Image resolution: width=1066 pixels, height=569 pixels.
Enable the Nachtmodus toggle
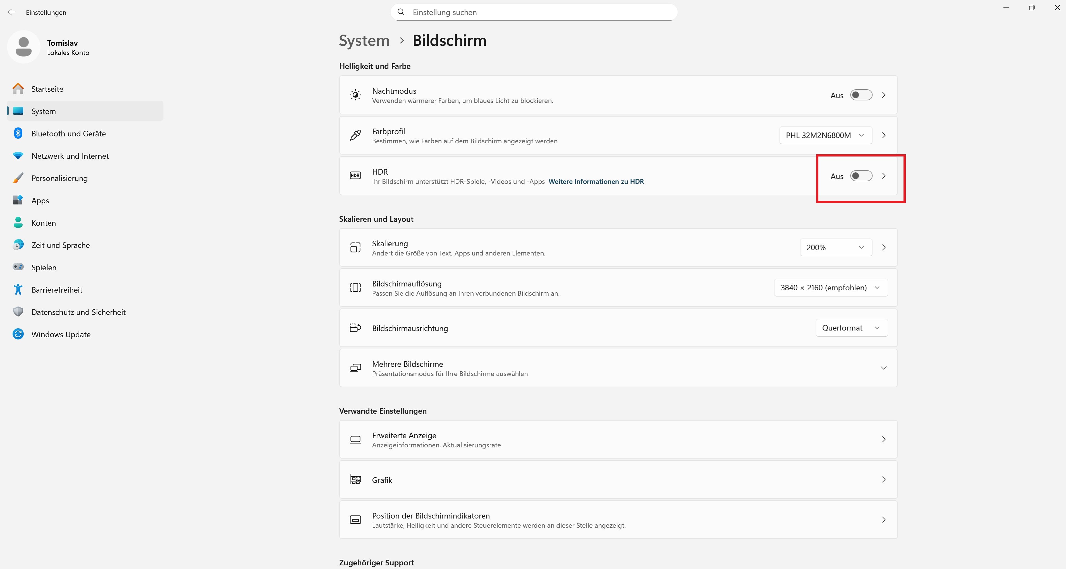(861, 95)
